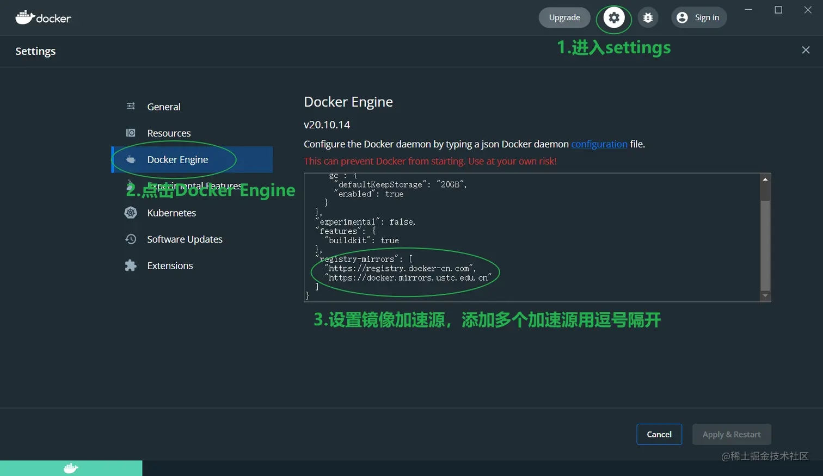The width and height of the screenshot is (823, 476).
Task: Click Apply & Restart button
Action: pos(732,434)
